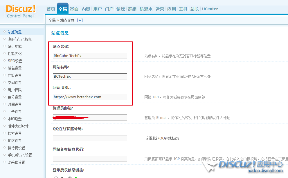Switch to the 论坛 tab
288x178 pixels.
click(120, 9)
